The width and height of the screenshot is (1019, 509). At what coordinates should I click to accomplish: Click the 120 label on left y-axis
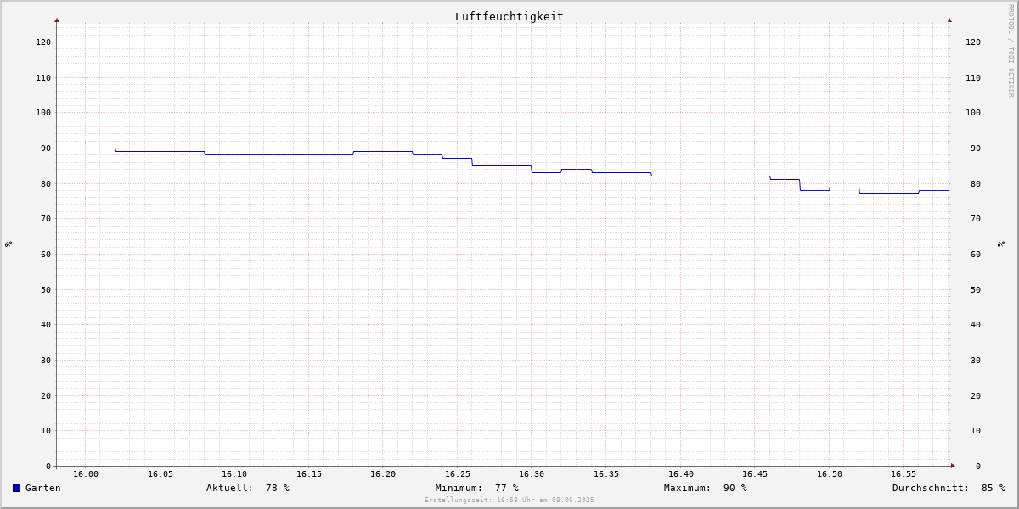click(x=43, y=42)
